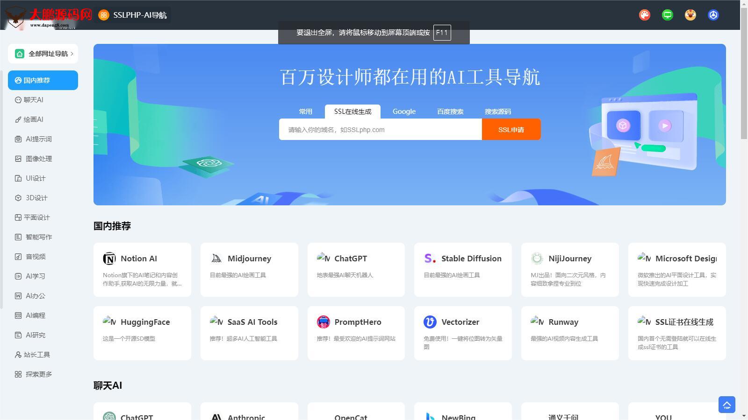Viewport: 748px width, 420px height.
Task: Expand the 全部网址导航 chevron
Action: tap(72, 54)
